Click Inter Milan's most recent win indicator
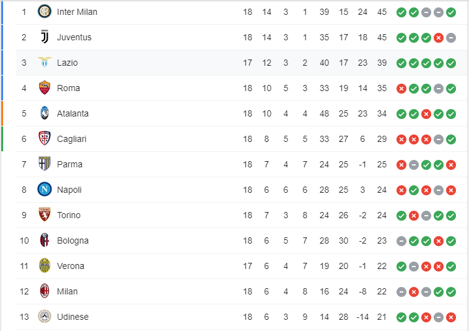Screen dimensions: 469x331 (451, 12)
